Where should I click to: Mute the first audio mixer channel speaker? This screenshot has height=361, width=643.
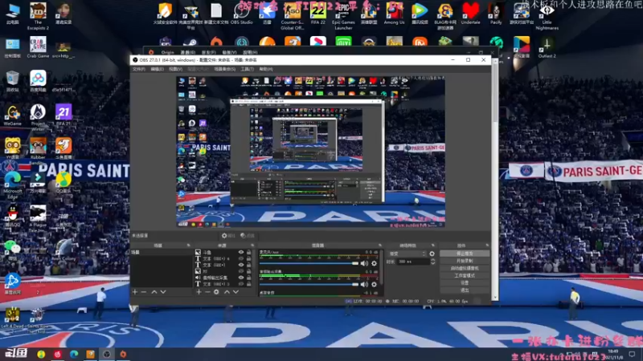364,264
